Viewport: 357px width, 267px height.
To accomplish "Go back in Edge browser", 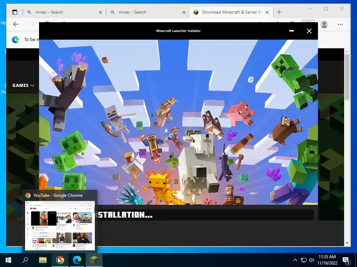I will coord(16,24).
